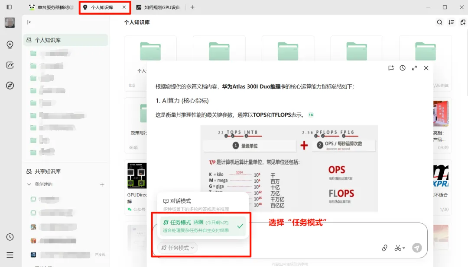This screenshot has height=267, width=468.
Task: Expand the chat popup to full screen
Action: [x=414, y=68]
